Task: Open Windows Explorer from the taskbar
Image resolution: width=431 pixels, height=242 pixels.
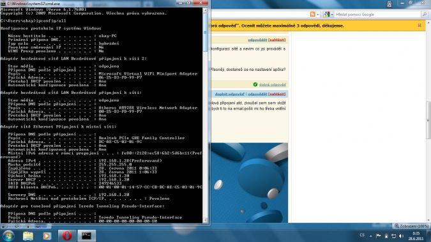Action: tap(27, 236)
